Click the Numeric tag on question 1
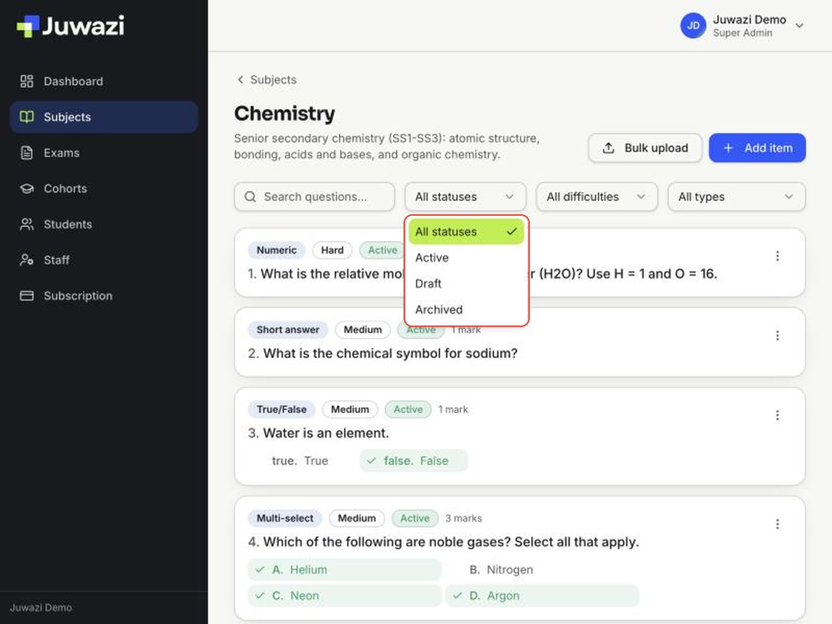832x624 pixels. 276,250
